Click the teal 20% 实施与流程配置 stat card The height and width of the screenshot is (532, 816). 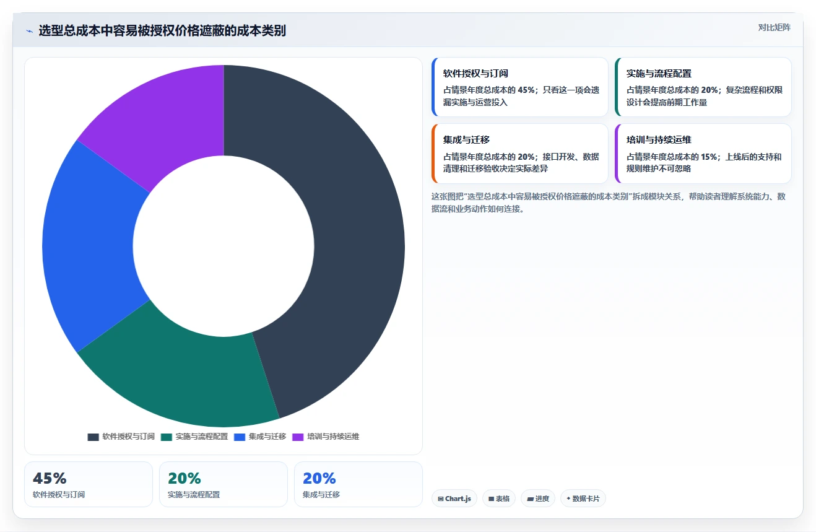(x=224, y=484)
